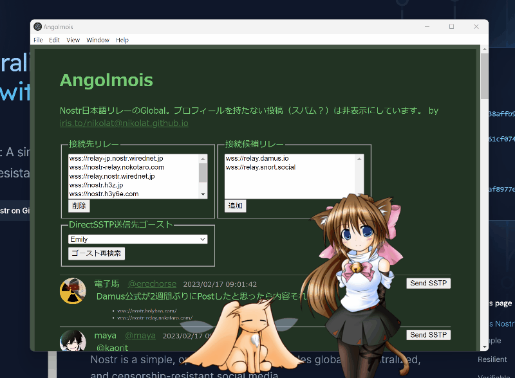
Task: Click maya's avatar image
Action: [73, 340]
